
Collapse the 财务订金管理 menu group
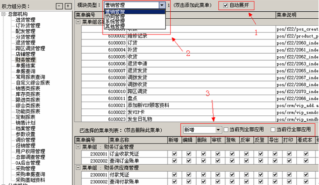[x=78, y=147]
